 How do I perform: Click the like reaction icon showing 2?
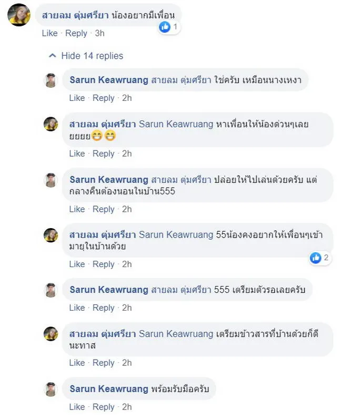316,258
